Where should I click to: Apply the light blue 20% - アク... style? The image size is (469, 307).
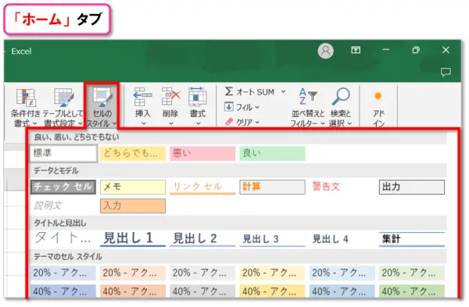342,273
